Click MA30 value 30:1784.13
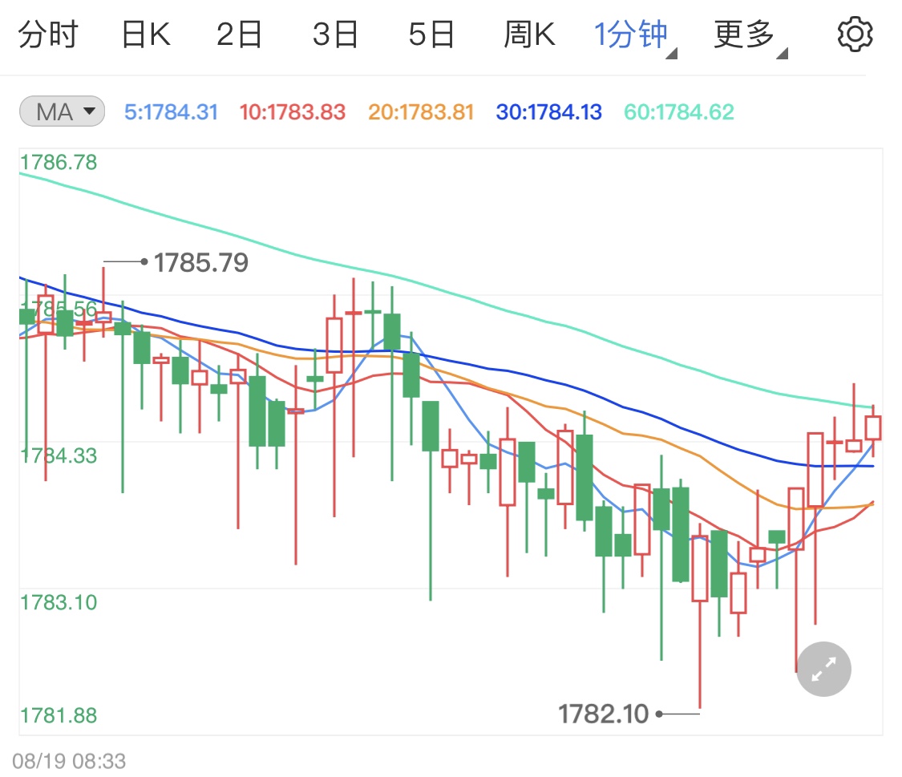 click(x=548, y=111)
